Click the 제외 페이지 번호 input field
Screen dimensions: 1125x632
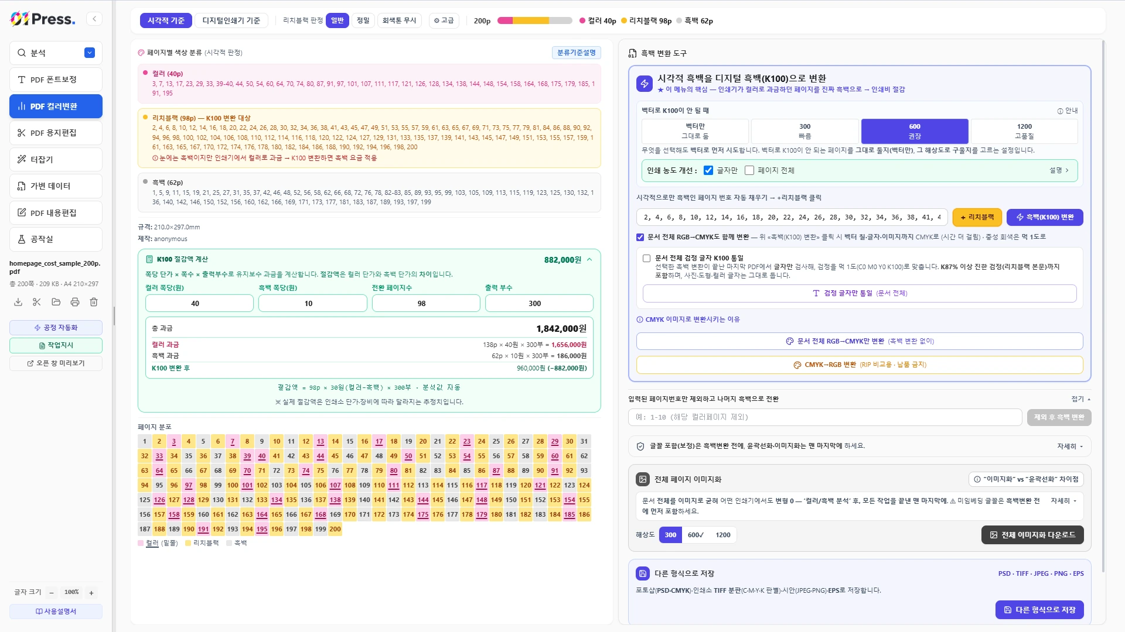pos(825,417)
